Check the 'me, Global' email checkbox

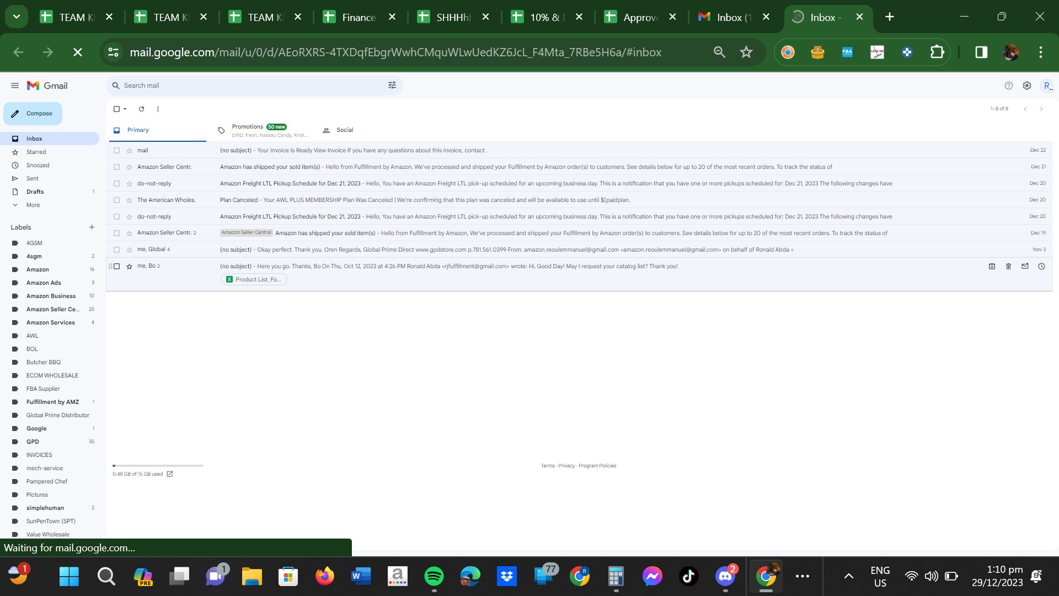tap(116, 249)
